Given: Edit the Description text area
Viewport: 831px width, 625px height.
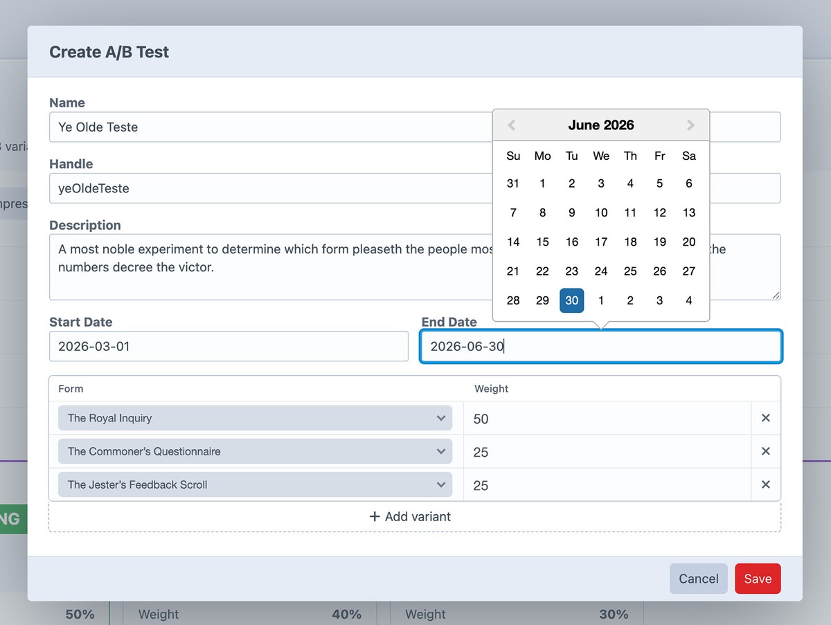Looking at the screenshot, I should [x=415, y=267].
